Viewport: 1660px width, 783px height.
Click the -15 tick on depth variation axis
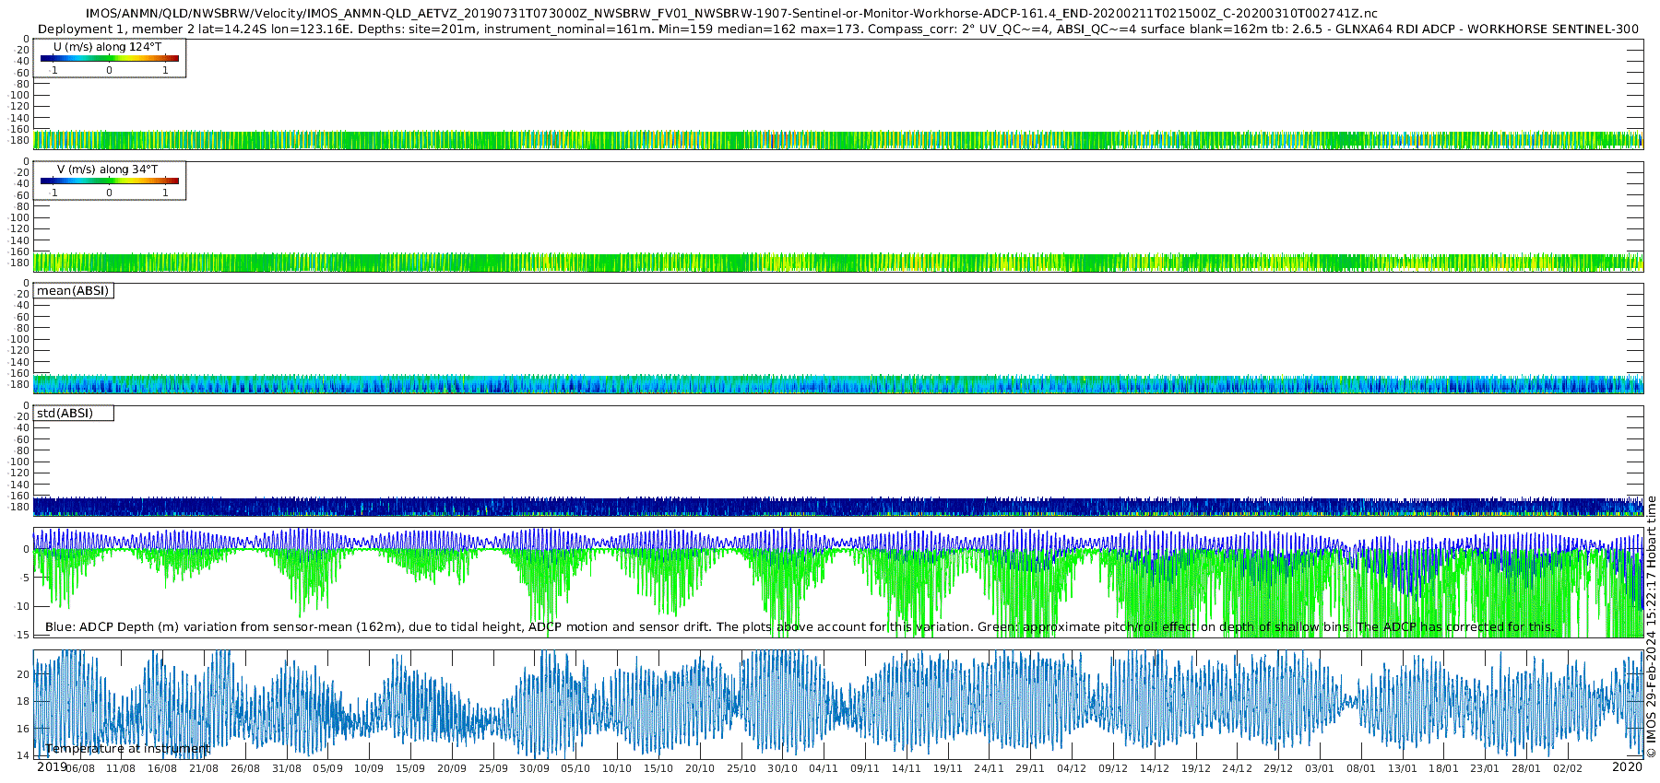pos(21,635)
